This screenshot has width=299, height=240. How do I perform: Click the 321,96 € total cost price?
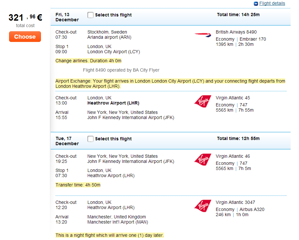(25, 17)
